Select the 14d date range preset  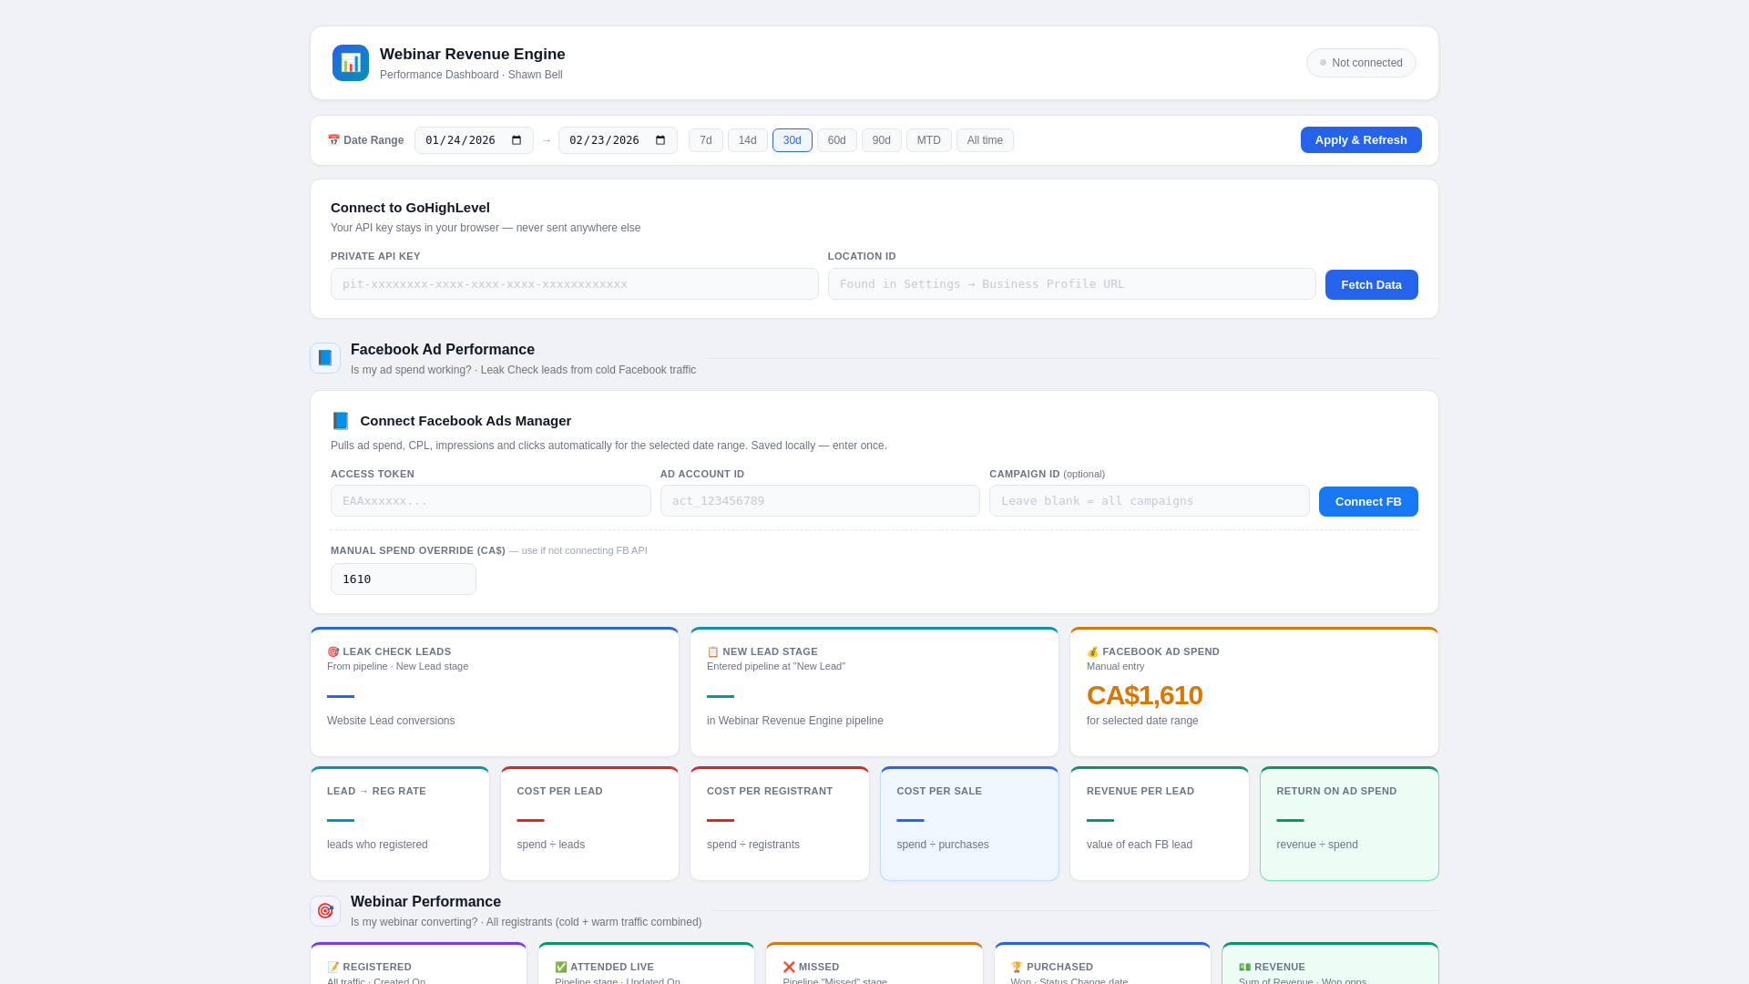click(x=748, y=140)
